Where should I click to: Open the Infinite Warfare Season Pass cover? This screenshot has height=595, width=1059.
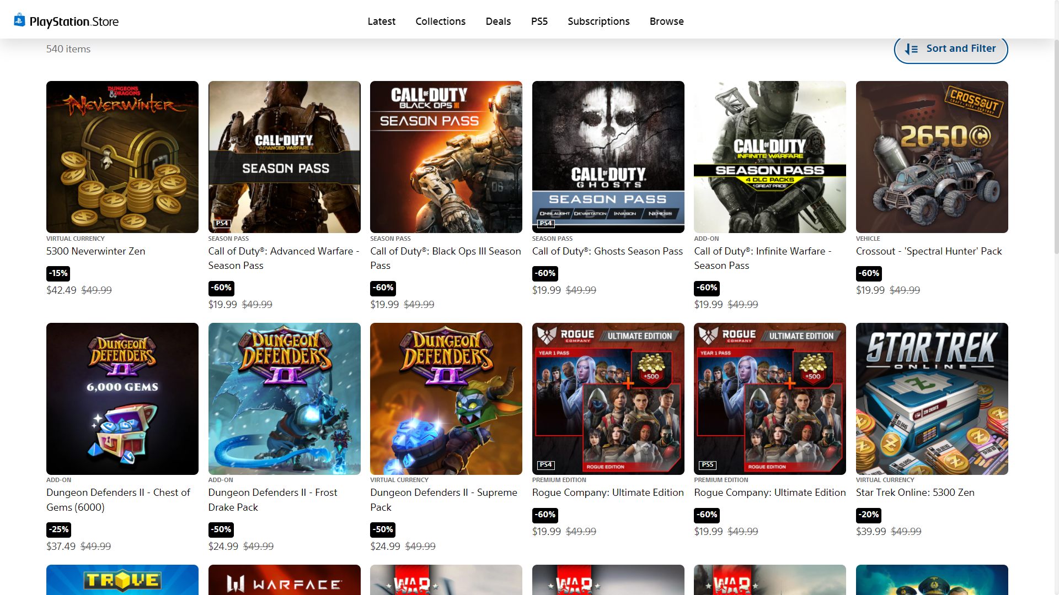769,157
